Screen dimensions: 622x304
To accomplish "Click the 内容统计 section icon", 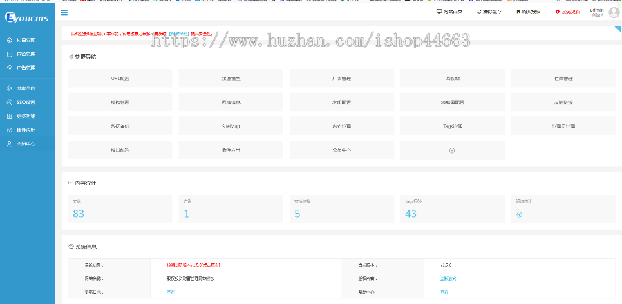I will tap(71, 183).
